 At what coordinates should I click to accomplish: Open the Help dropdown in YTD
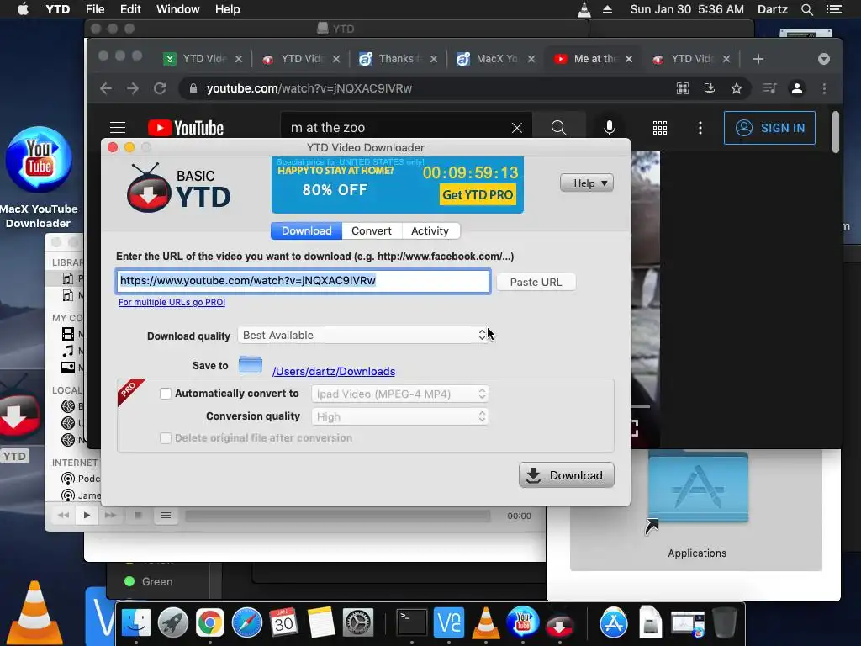click(x=586, y=183)
